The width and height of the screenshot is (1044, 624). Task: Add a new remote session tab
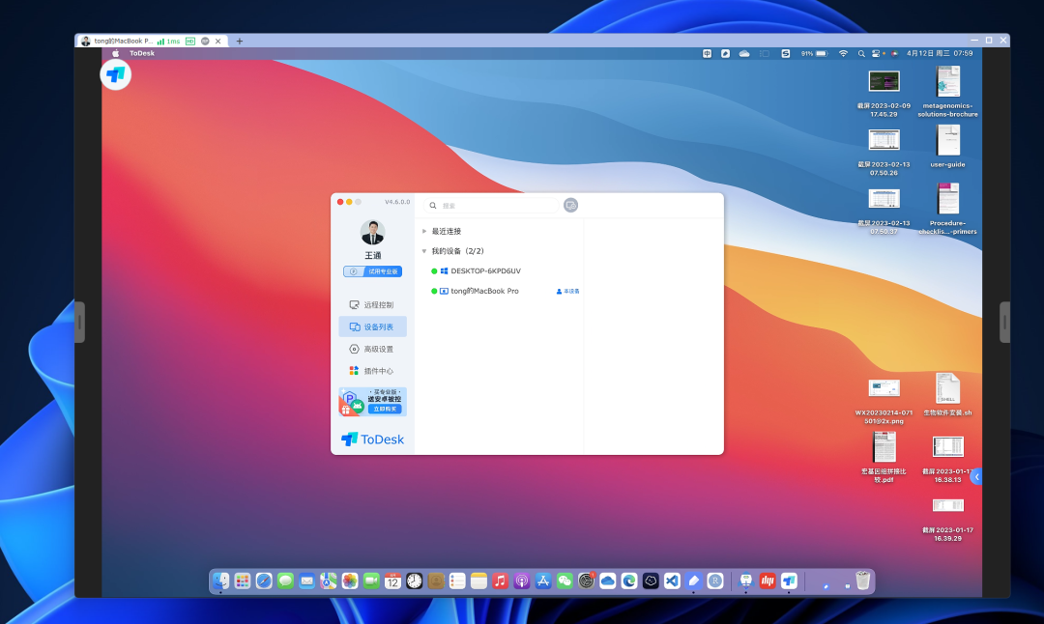click(240, 42)
